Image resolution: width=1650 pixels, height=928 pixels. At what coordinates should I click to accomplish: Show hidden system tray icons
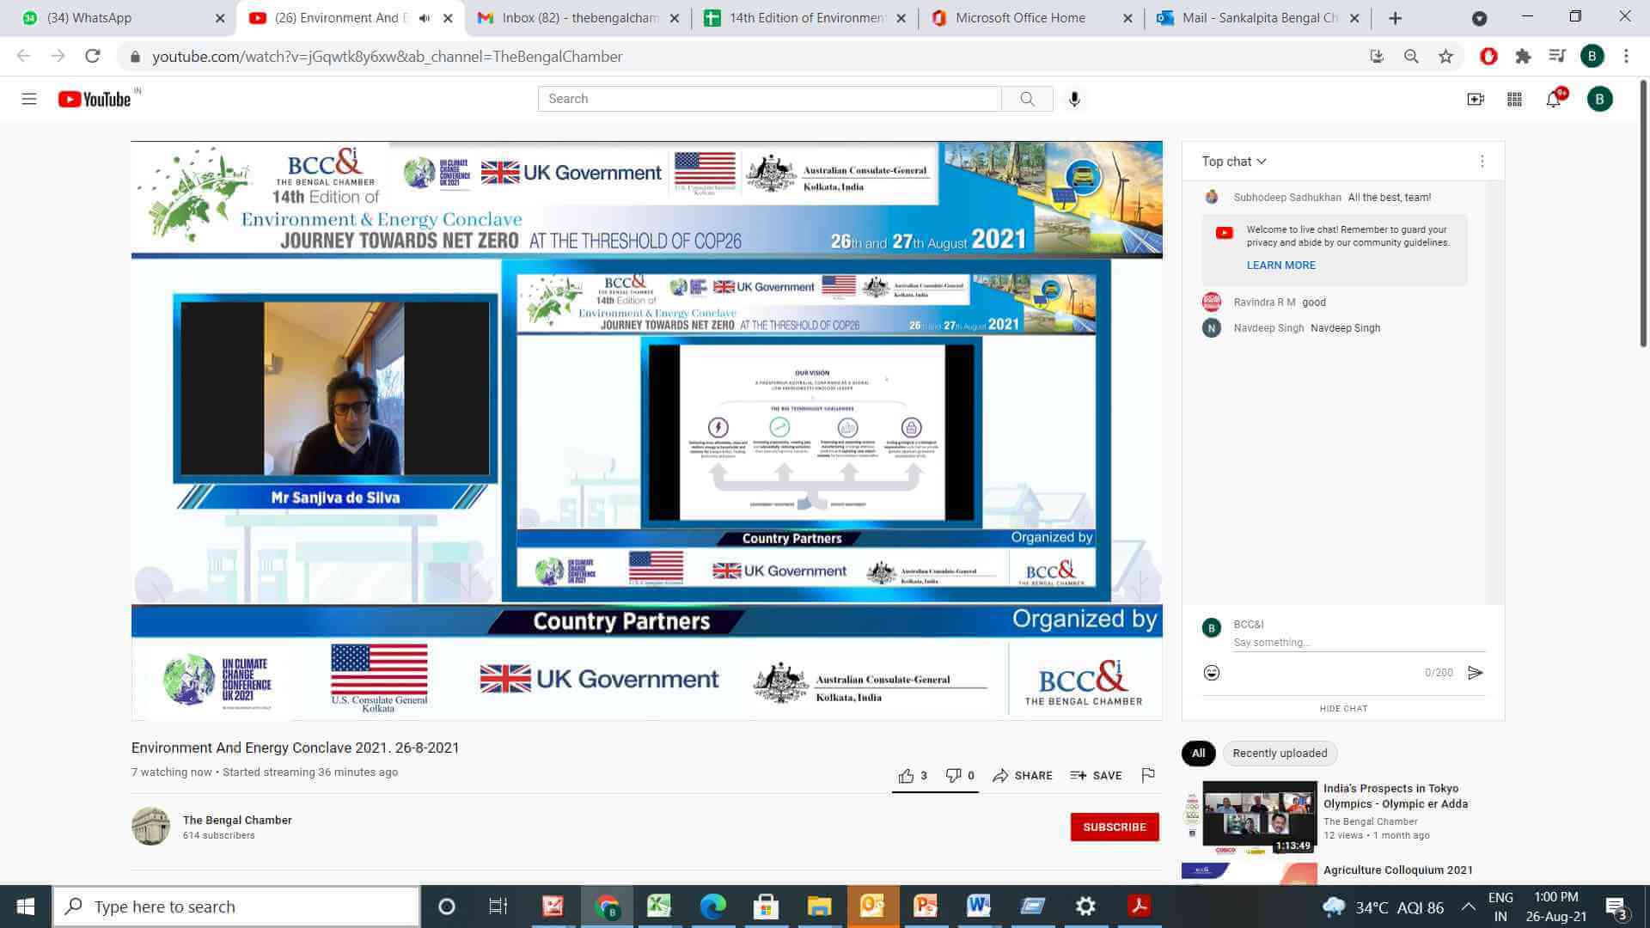click(x=1469, y=907)
